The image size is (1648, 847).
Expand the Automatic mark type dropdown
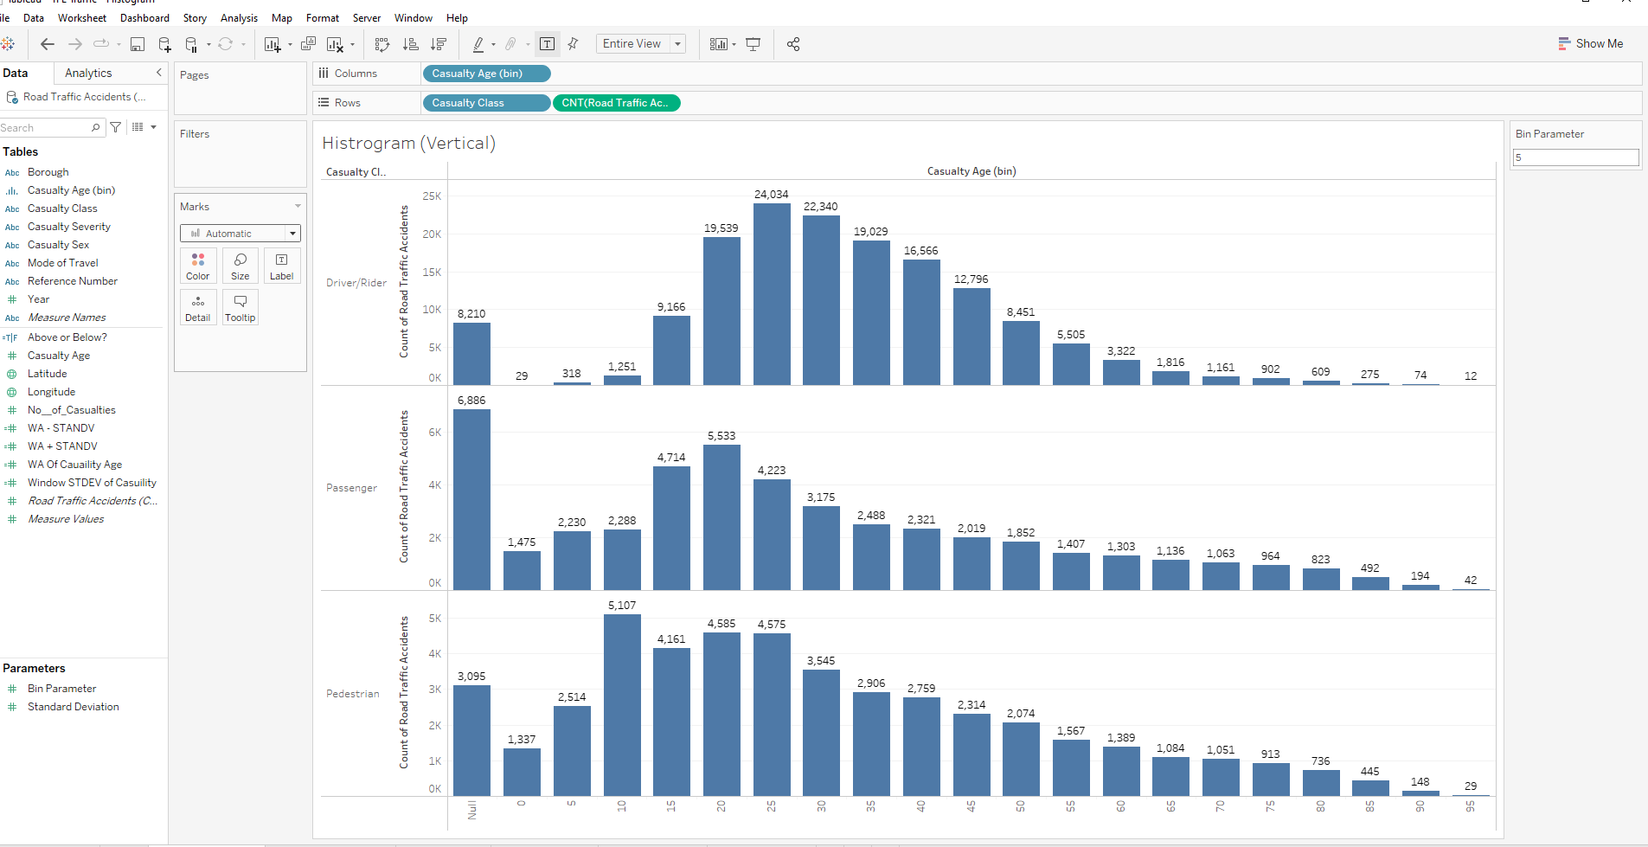(x=292, y=234)
